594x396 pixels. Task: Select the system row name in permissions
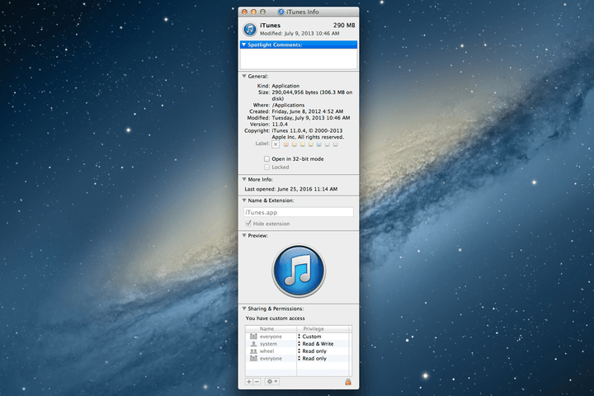(268, 344)
